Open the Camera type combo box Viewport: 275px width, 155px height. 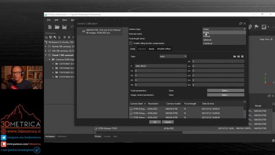(224, 29)
